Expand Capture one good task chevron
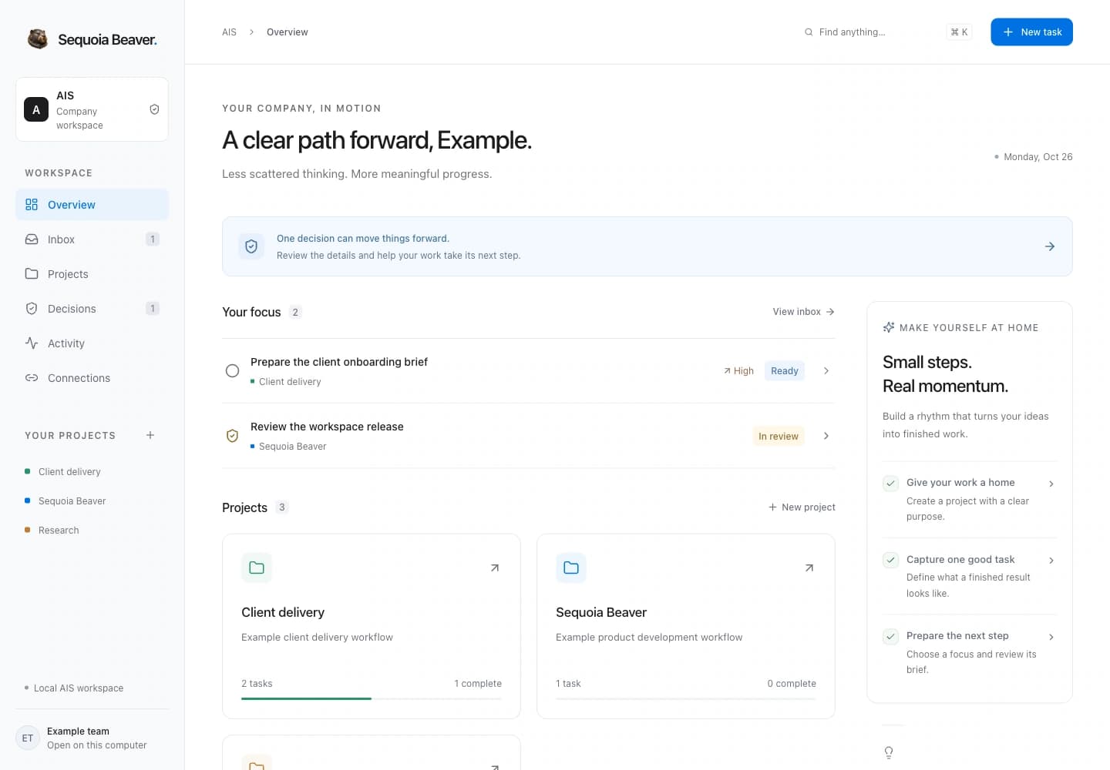This screenshot has height=770, width=1110. point(1051,561)
